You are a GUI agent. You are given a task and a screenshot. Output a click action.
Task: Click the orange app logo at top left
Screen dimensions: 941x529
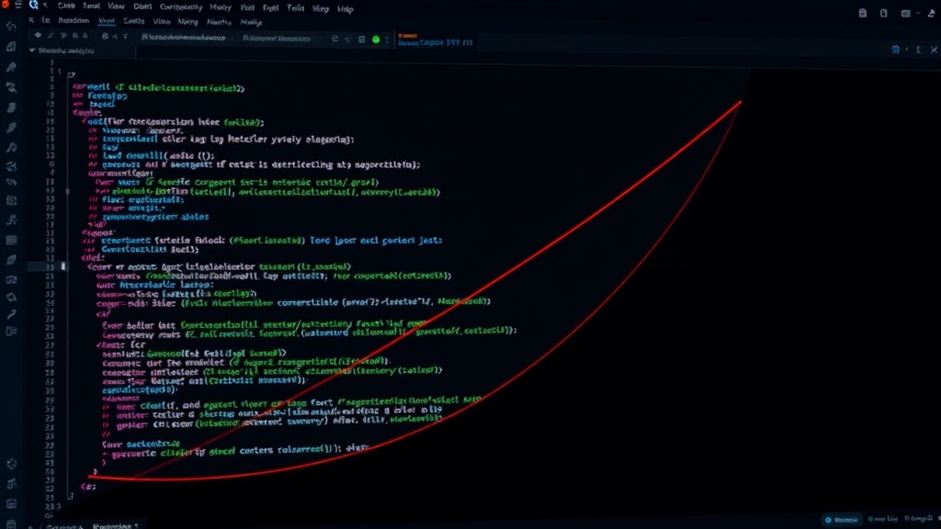pyautogui.click(x=6, y=5)
